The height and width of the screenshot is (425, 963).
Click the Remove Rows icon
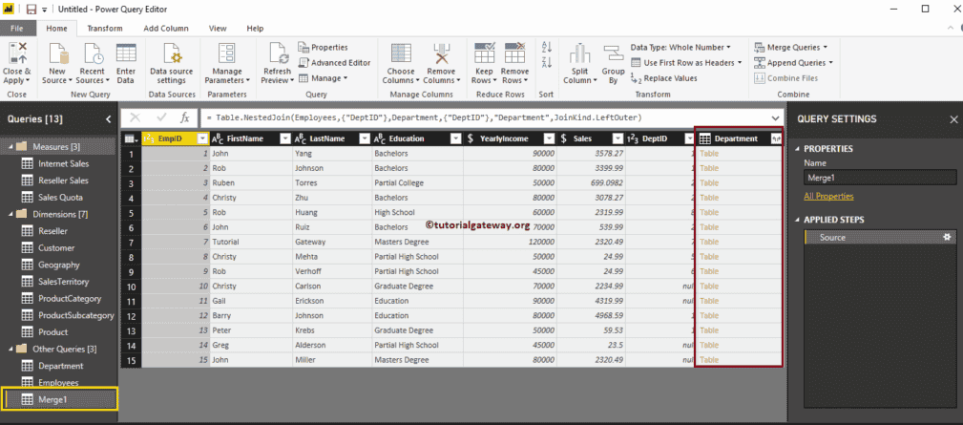pos(514,54)
